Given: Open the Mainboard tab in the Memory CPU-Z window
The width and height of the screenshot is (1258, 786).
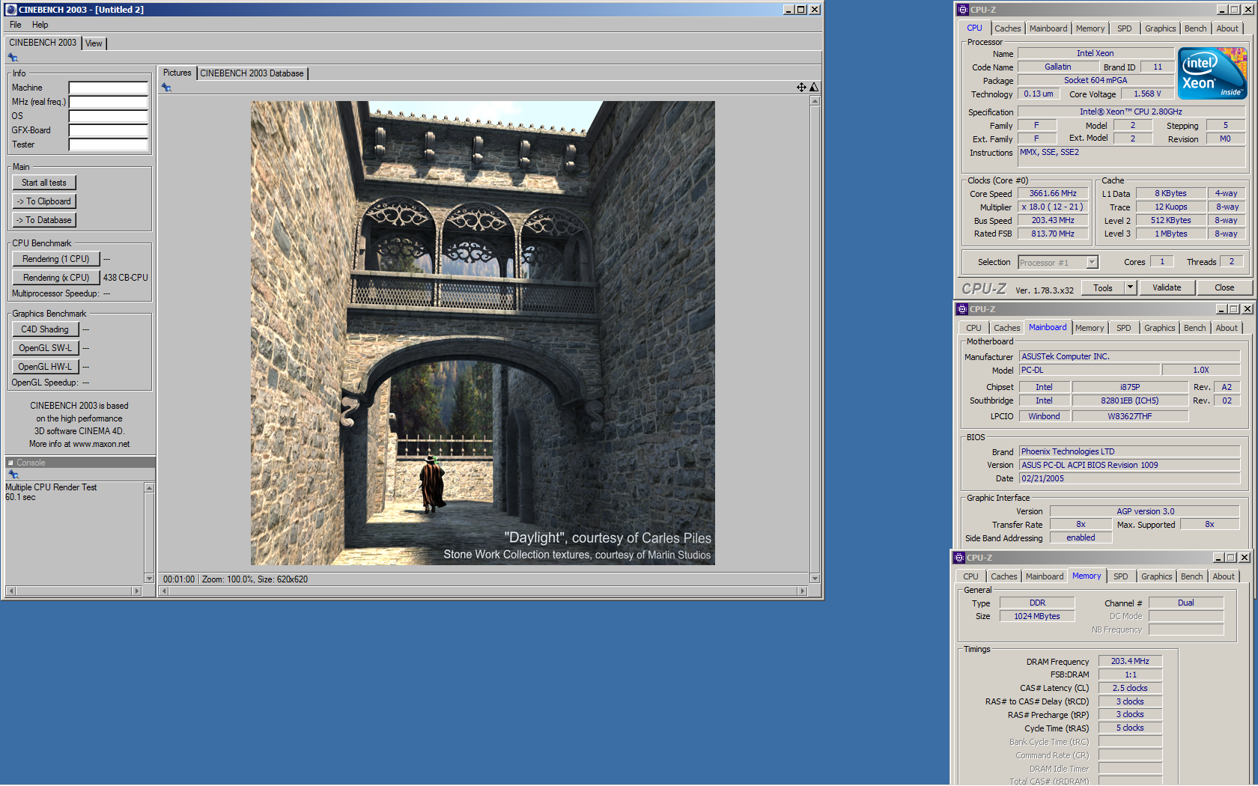Looking at the screenshot, I should (x=1045, y=576).
